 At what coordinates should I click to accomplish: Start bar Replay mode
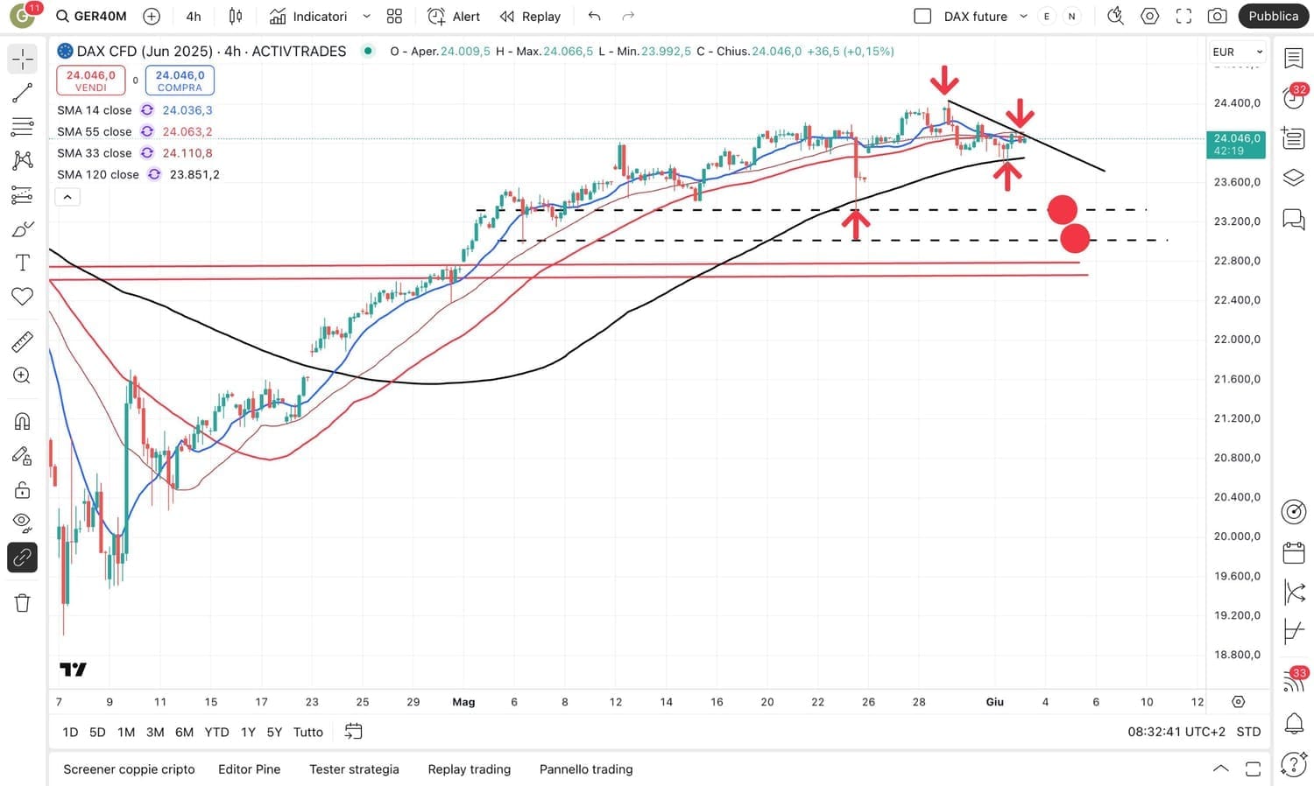click(530, 16)
